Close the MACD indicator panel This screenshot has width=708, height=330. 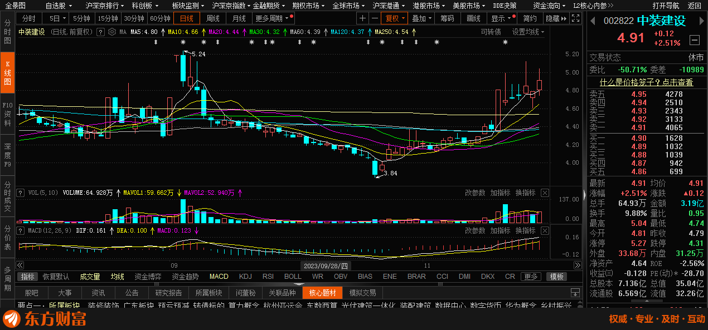click(x=545, y=230)
